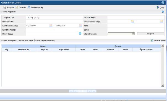Click the results scrollbar up arrow
The image size is (167, 101).
[x=163, y=46]
